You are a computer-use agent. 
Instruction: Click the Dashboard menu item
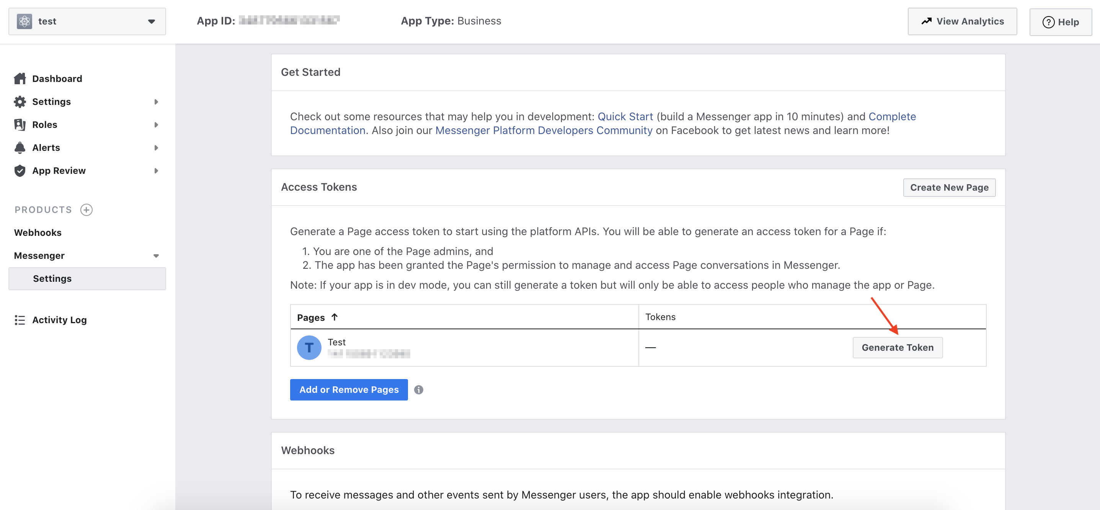(x=57, y=78)
